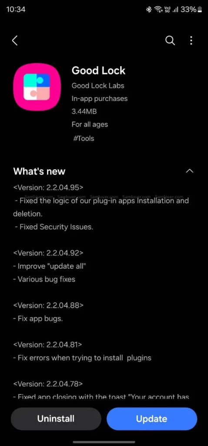The image size is (208, 446).
Task: Tap the What's new heading
Action: (x=39, y=171)
